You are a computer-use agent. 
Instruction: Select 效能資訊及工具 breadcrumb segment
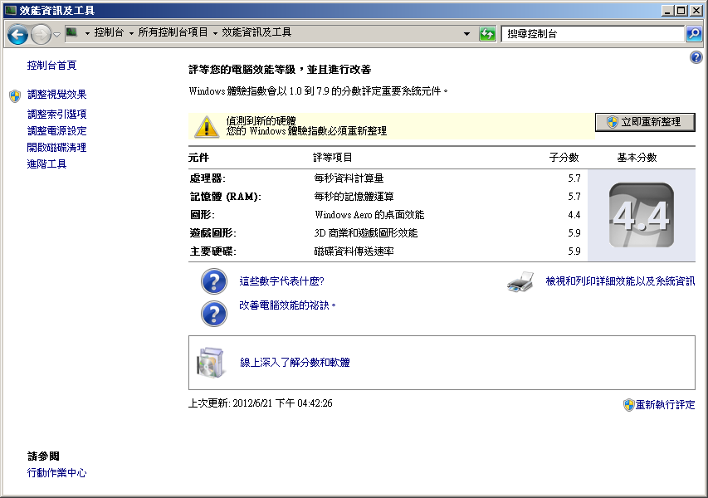tap(256, 32)
